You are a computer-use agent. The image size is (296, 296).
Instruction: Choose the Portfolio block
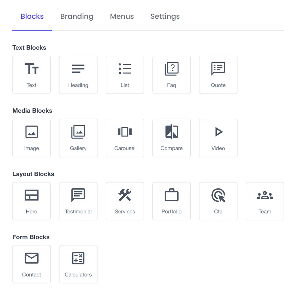(x=171, y=201)
